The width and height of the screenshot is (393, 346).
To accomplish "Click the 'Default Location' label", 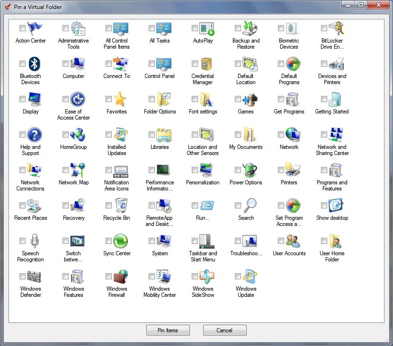I will click(246, 79).
